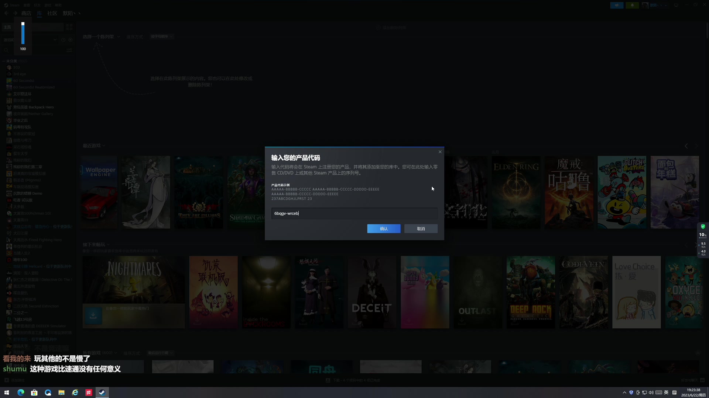
Task: Open the megaphone announcements button
Action: click(x=617, y=5)
